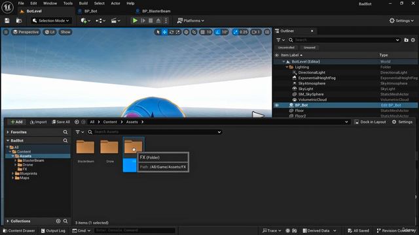
Task: Open Outliner settings gear
Action: (x=413, y=40)
